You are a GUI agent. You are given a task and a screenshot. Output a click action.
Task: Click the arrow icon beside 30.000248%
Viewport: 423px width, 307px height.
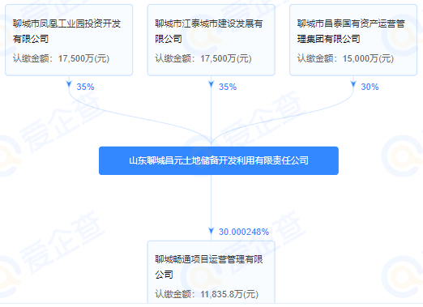[211, 231]
